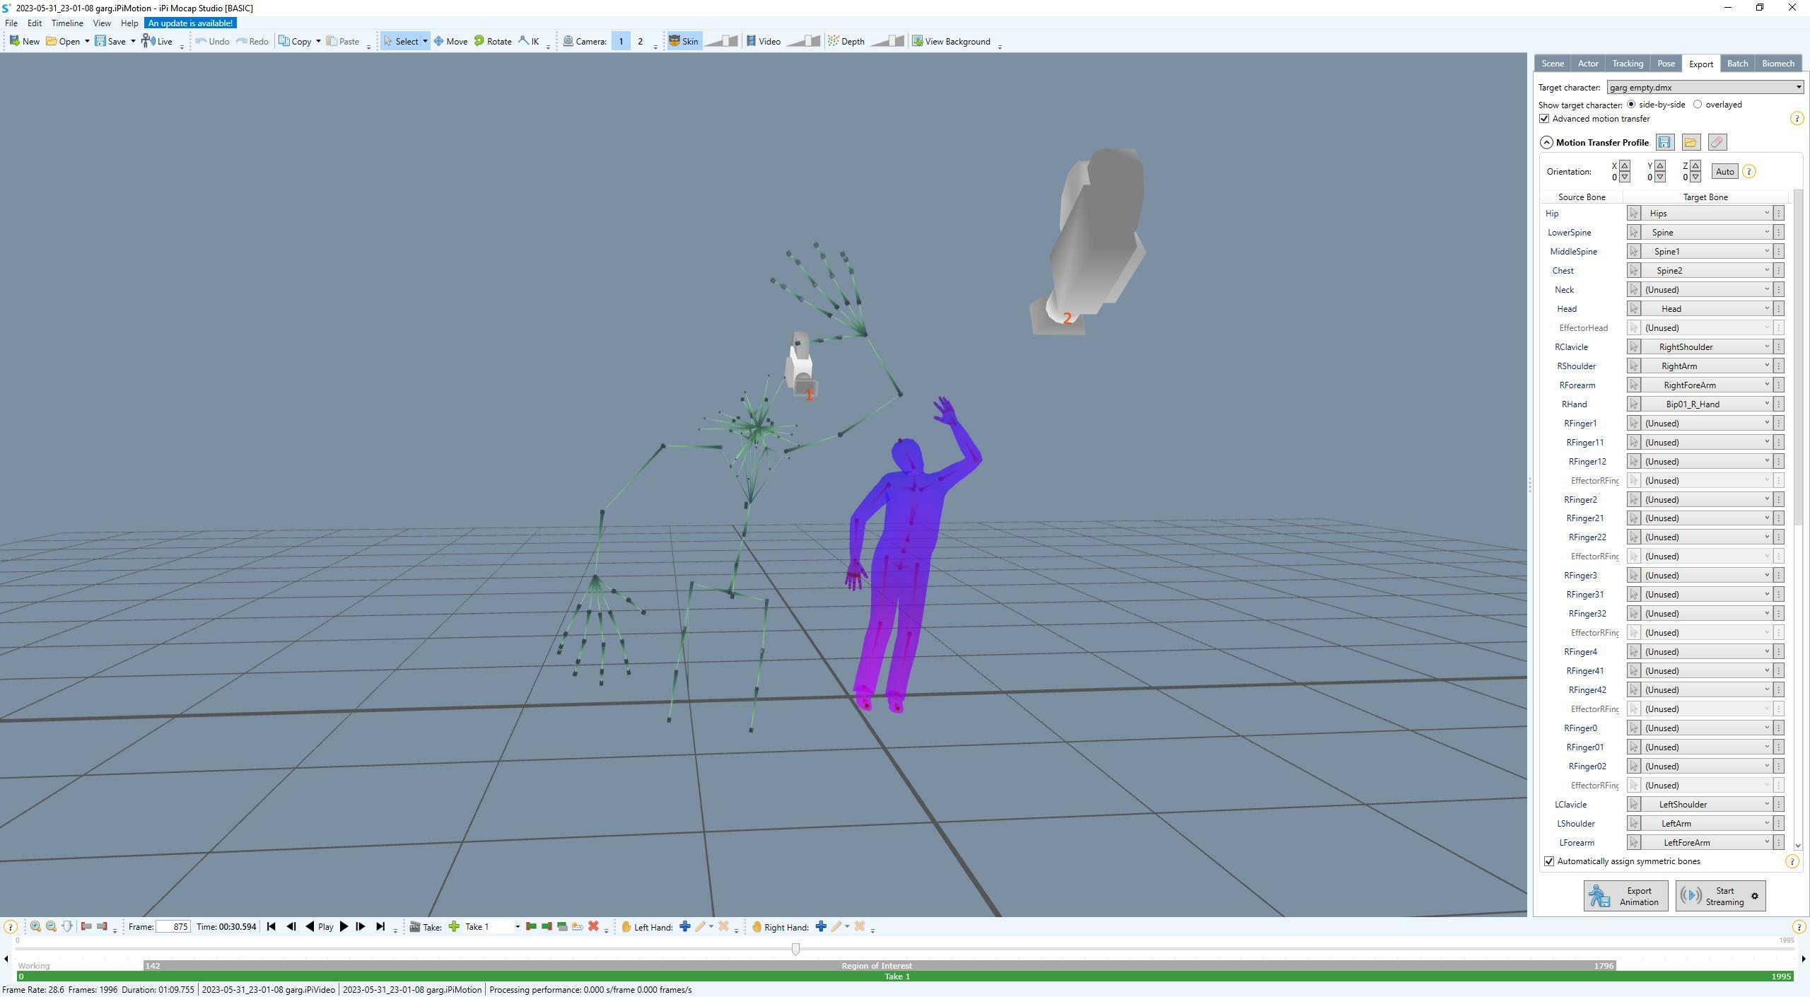This screenshot has height=997, width=1810.
Task: Expand the Select tool dropdown arrow
Action: tap(425, 41)
